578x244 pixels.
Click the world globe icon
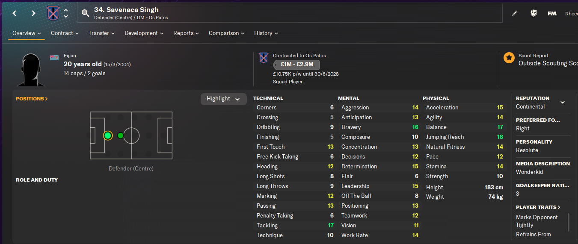click(x=534, y=13)
